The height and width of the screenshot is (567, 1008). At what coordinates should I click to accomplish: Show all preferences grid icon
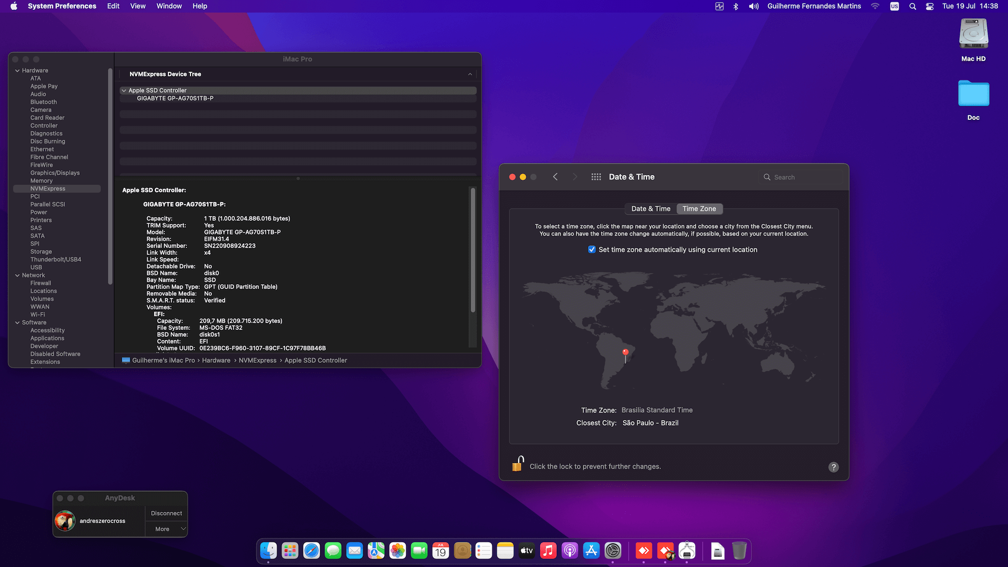tap(596, 177)
